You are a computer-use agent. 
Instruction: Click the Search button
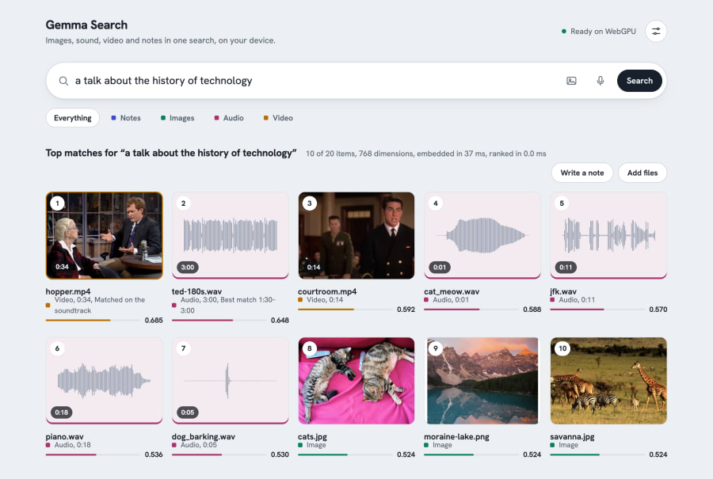(639, 81)
